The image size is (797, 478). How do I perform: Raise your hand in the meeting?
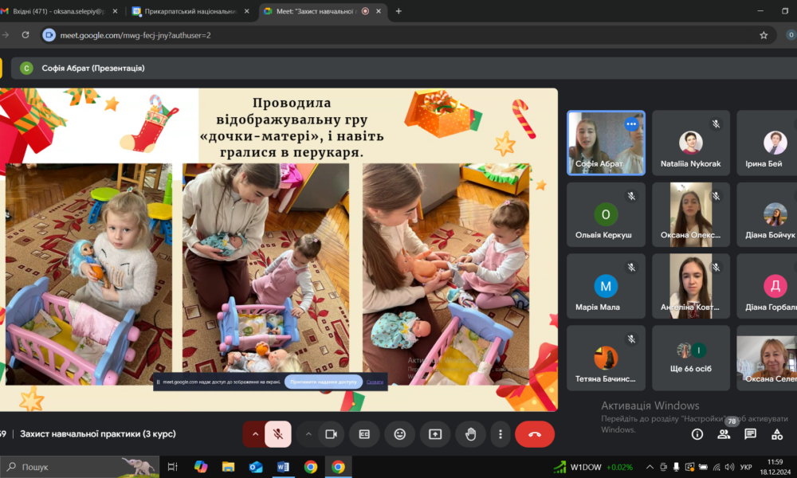pos(470,434)
